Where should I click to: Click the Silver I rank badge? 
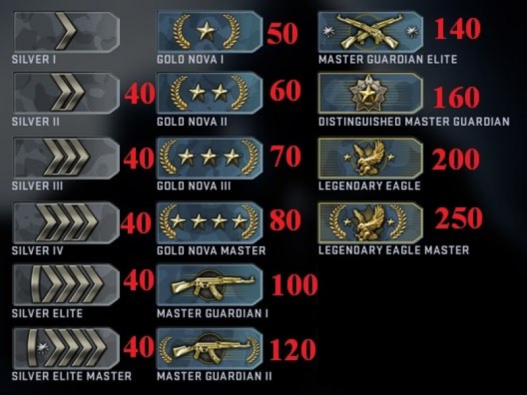pos(67,32)
